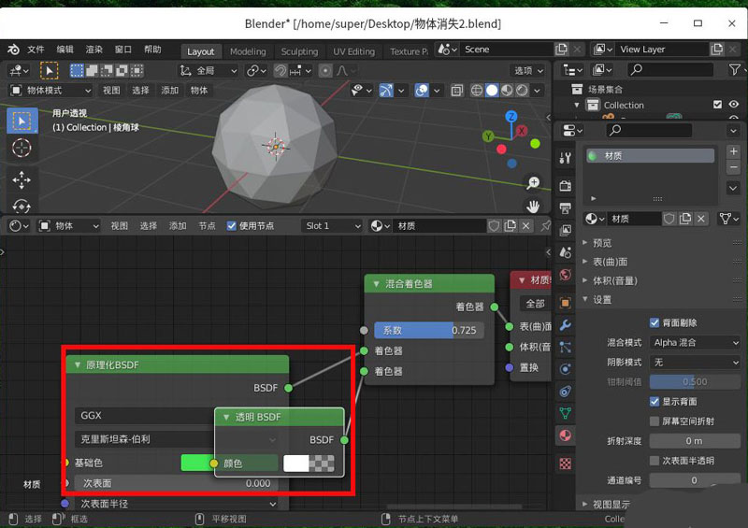Open the Texture checkerboard properties tab
This screenshot has height=528, width=748.
(565, 463)
